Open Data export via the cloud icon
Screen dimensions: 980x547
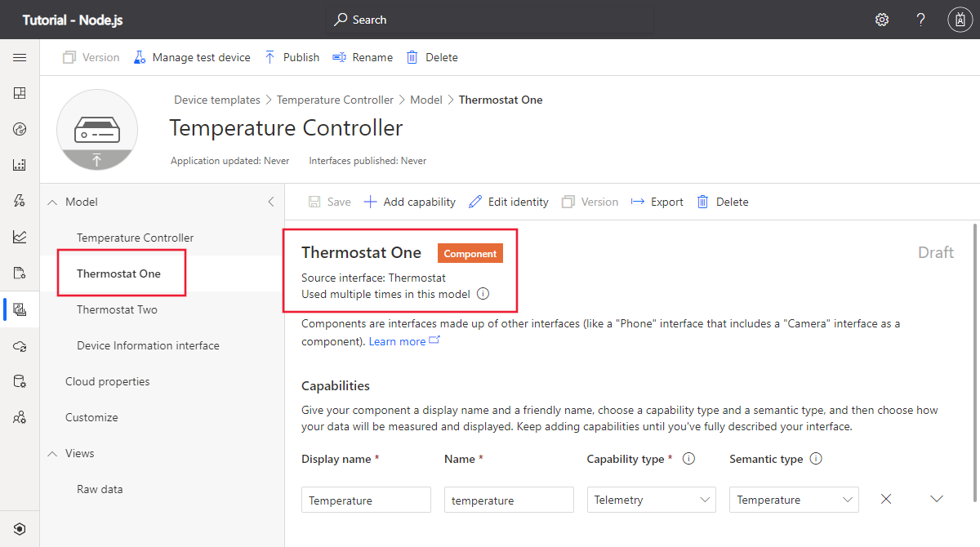point(20,345)
